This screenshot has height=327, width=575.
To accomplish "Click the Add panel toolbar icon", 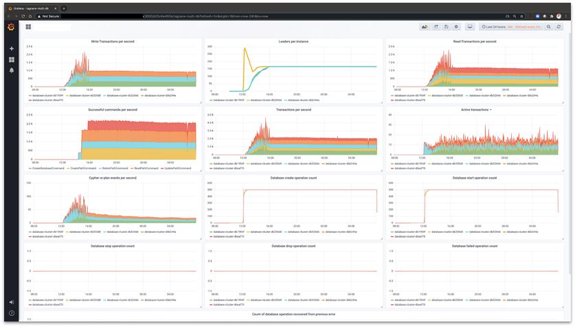I will click(425, 27).
